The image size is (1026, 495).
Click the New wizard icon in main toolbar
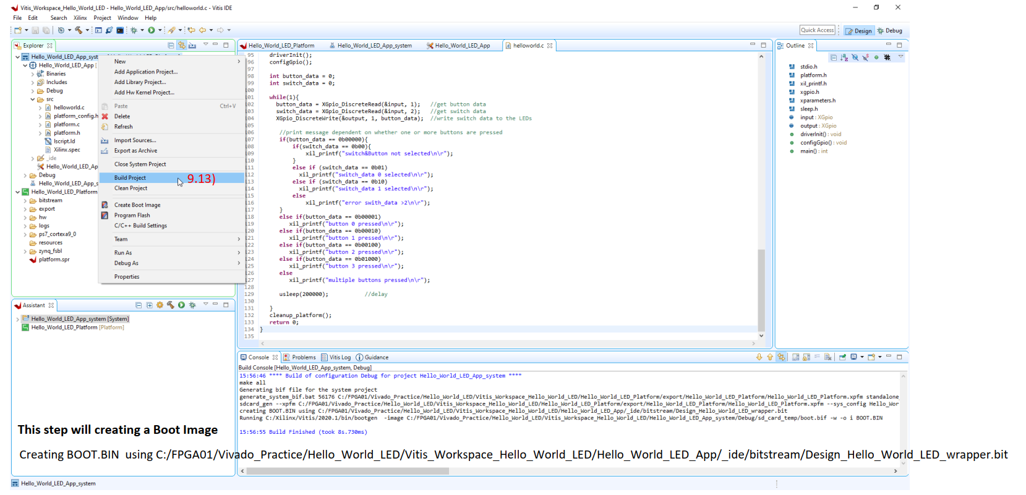[18, 30]
